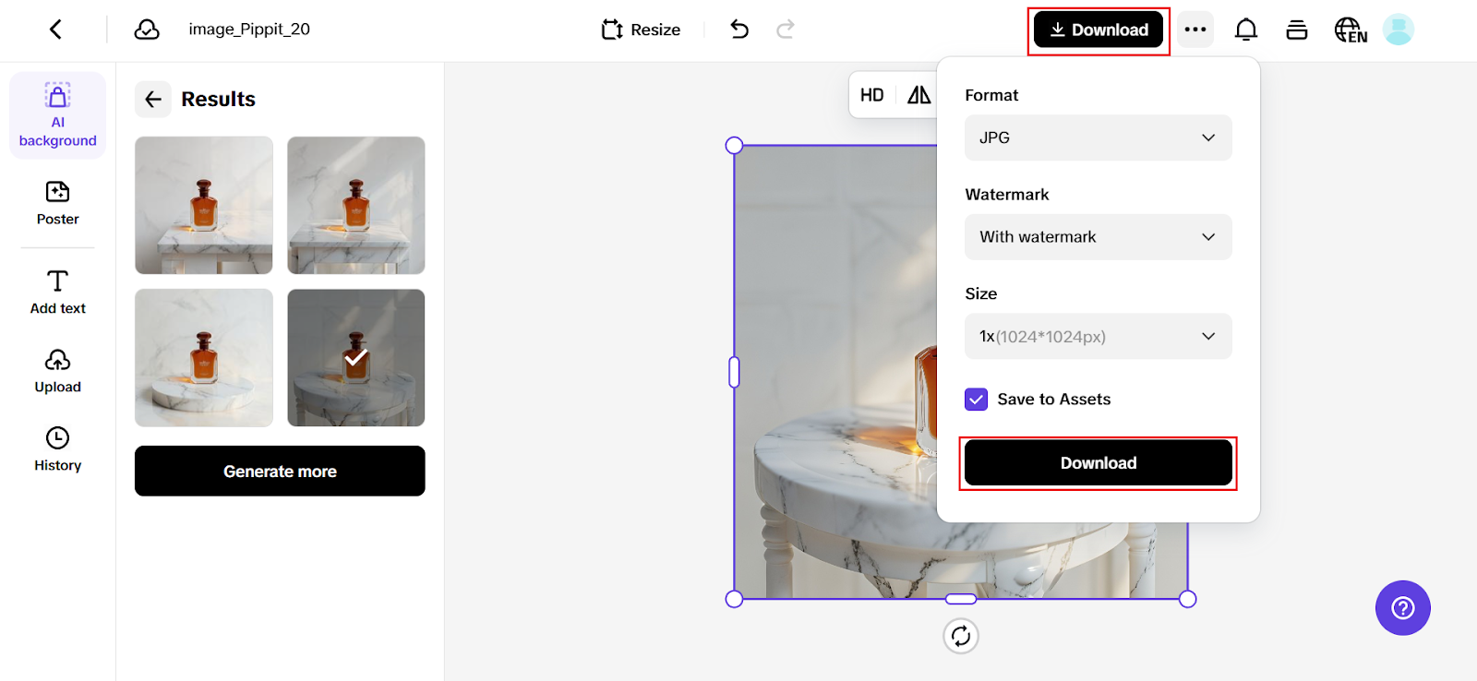Click the bottom-right corner resize handle
This screenshot has width=1477, height=681.
tap(1188, 599)
